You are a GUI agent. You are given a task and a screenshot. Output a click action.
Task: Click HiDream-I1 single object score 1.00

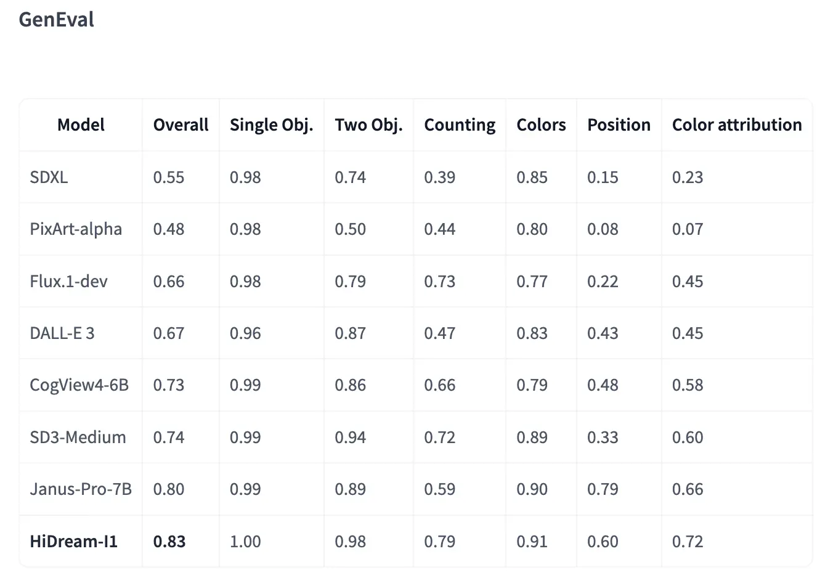point(245,542)
